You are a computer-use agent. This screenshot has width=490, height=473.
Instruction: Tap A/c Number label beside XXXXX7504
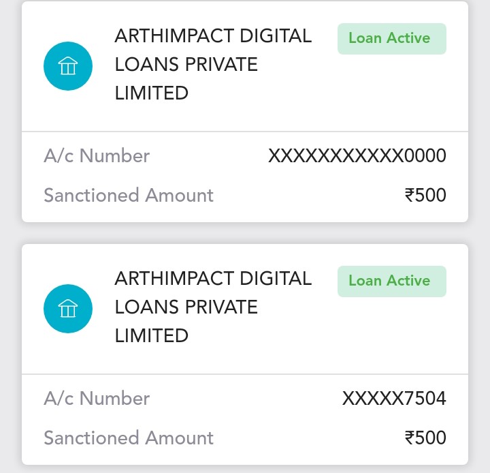point(97,399)
